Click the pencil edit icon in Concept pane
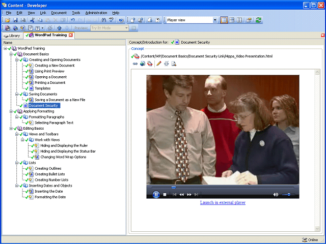326x244 pixels. click(x=159, y=64)
